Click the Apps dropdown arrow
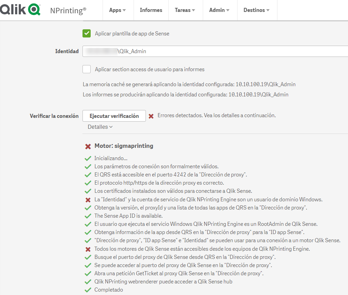This screenshot has height=295, width=348. coord(124,11)
